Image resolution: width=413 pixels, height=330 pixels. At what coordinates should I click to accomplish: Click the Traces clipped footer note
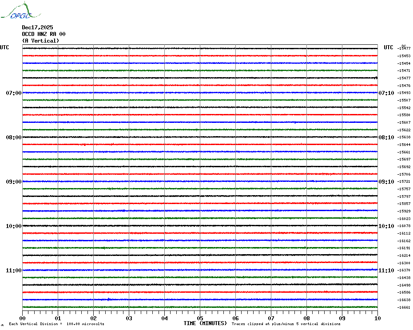(286, 324)
